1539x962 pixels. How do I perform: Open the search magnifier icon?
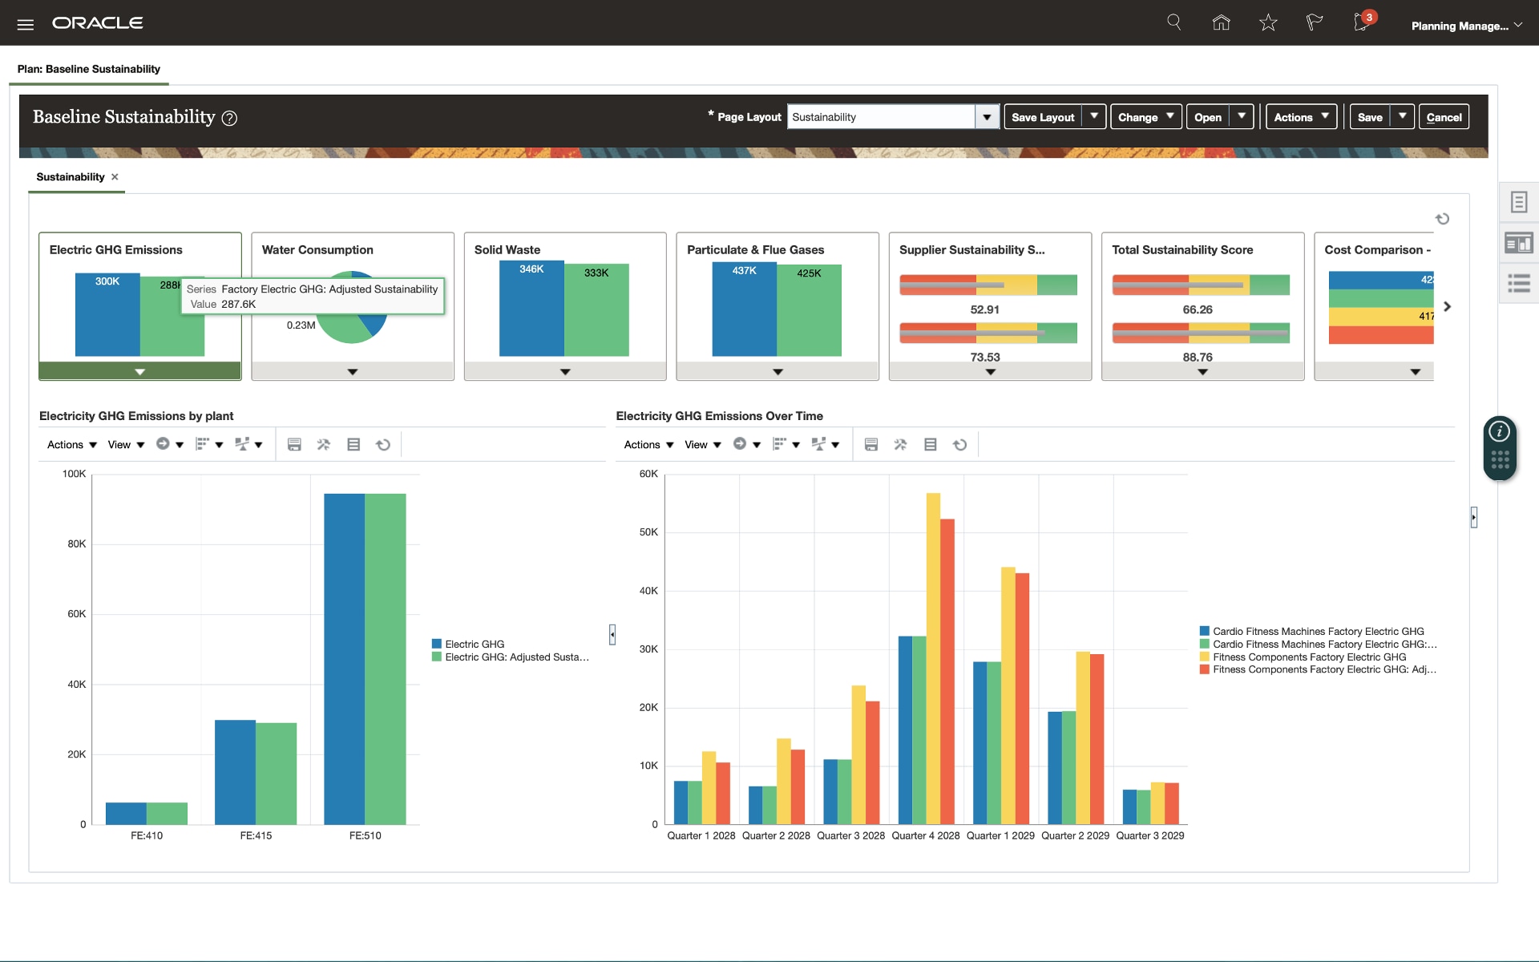(1173, 22)
